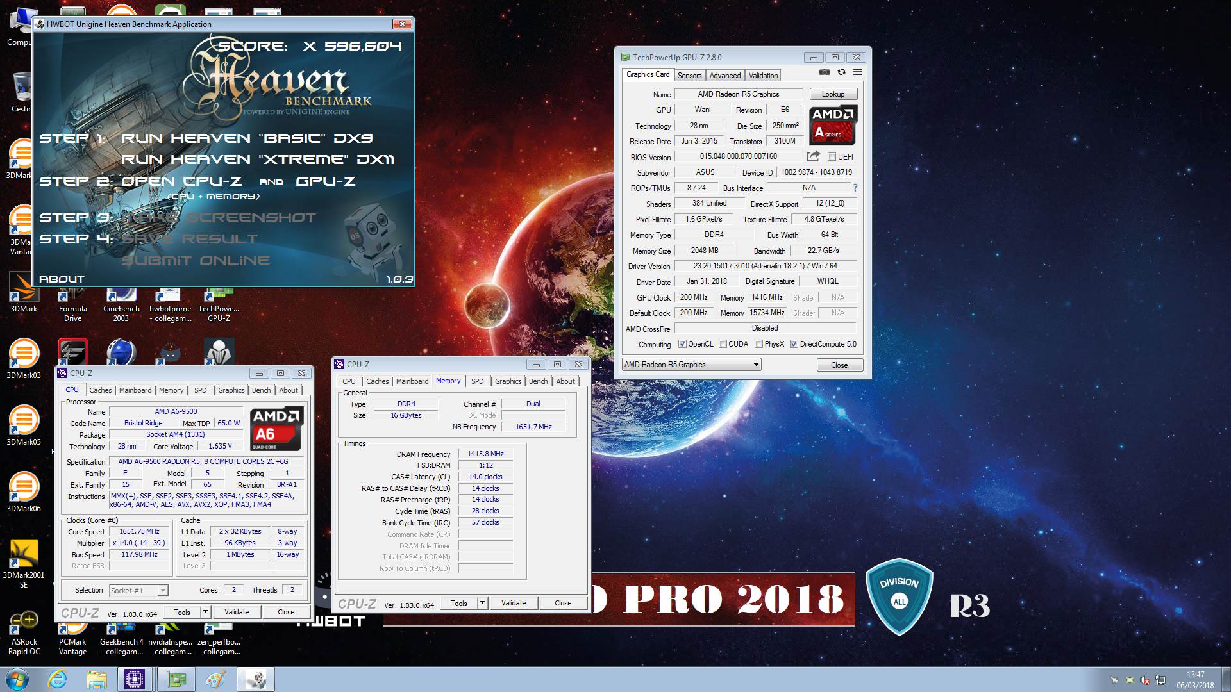Open the Mainboard tab in the left CPU-Z window
This screenshot has height=692, width=1231.
click(x=135, y=390)
